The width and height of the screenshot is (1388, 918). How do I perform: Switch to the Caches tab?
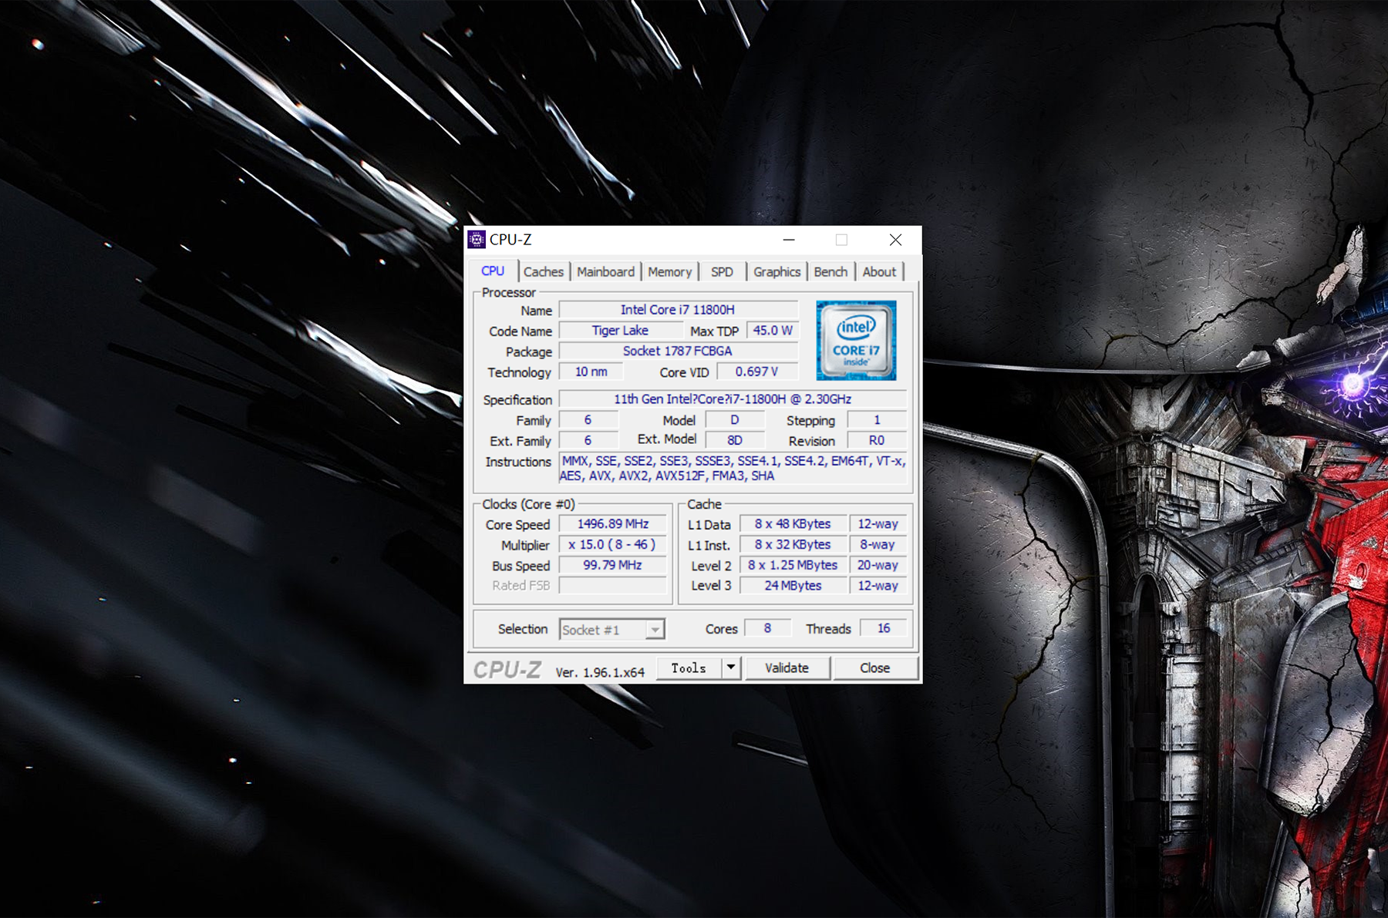543,271
